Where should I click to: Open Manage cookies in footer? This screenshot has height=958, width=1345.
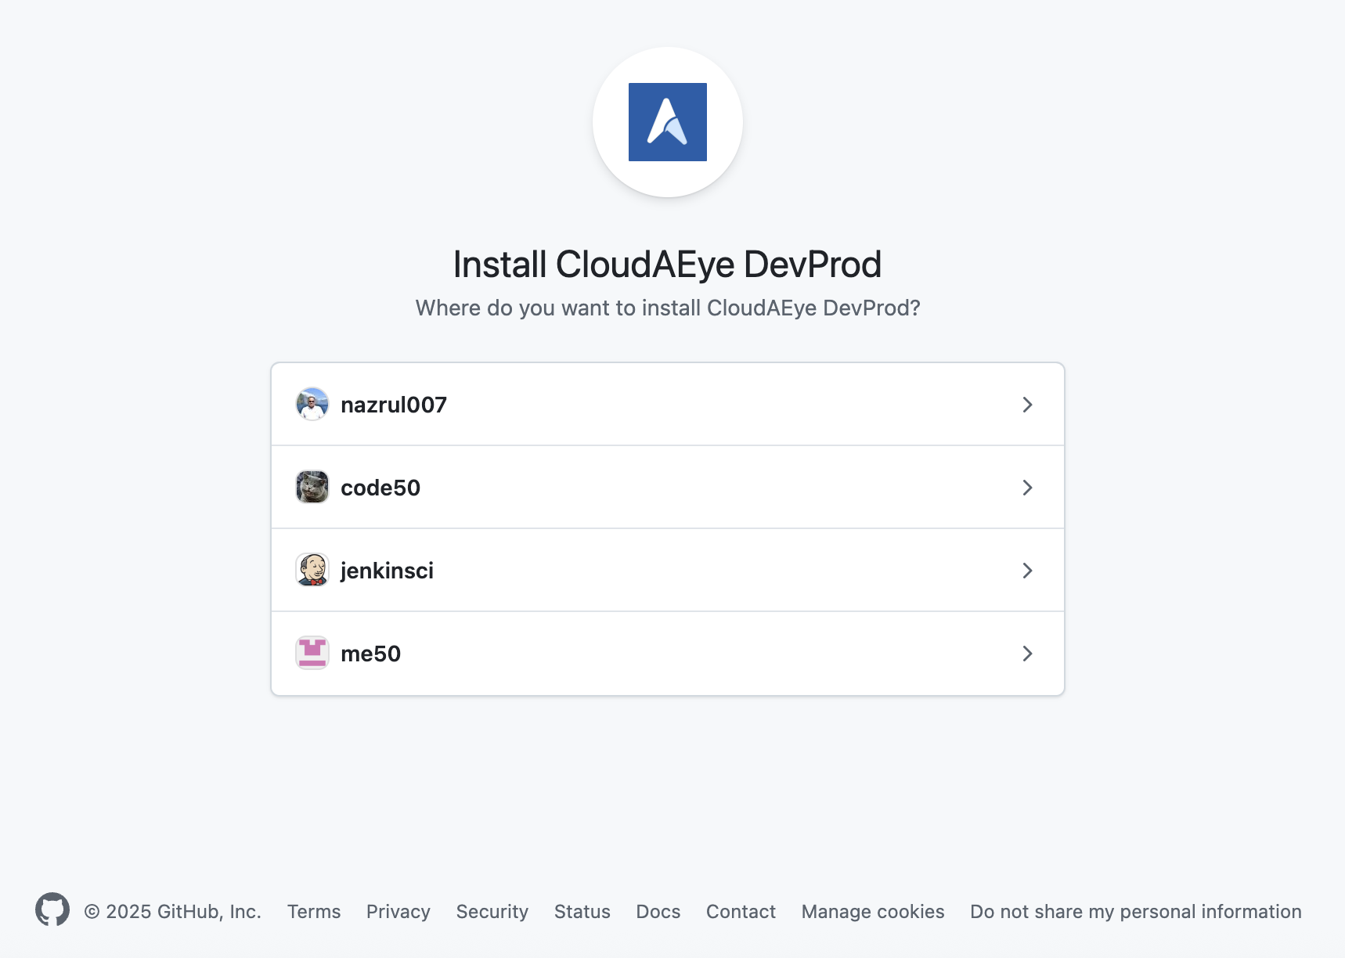[x=873, y=912]
